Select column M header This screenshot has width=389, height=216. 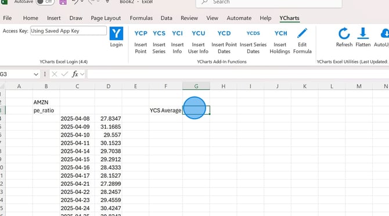(359, 86)
